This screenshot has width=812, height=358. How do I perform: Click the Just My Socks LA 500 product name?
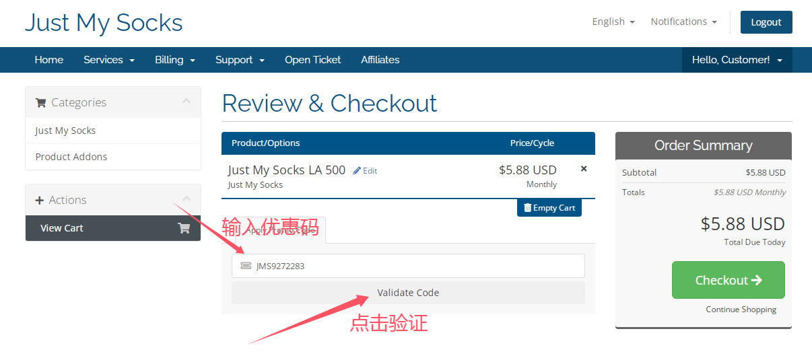(287, 170)
